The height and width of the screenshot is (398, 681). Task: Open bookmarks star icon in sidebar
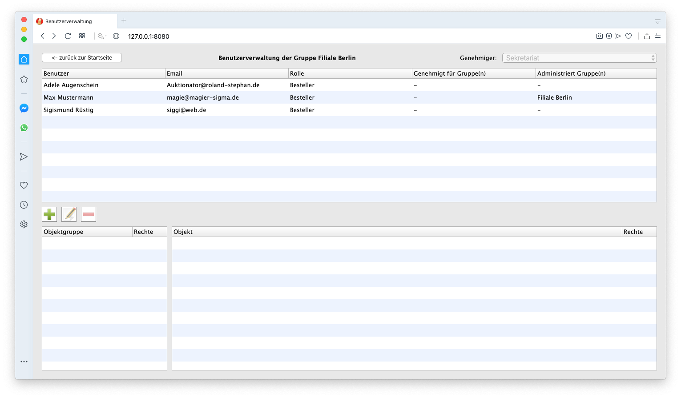24,79
